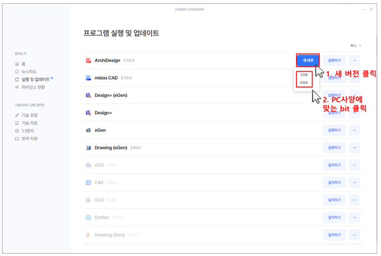Click the circle icon beside 뉴스피드

pos(17,72)
